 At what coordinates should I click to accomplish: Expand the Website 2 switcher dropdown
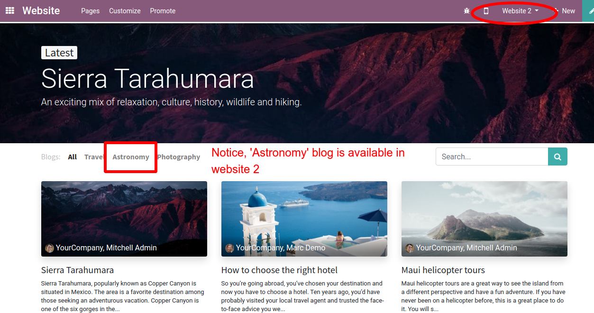click(x=520, y=11)
